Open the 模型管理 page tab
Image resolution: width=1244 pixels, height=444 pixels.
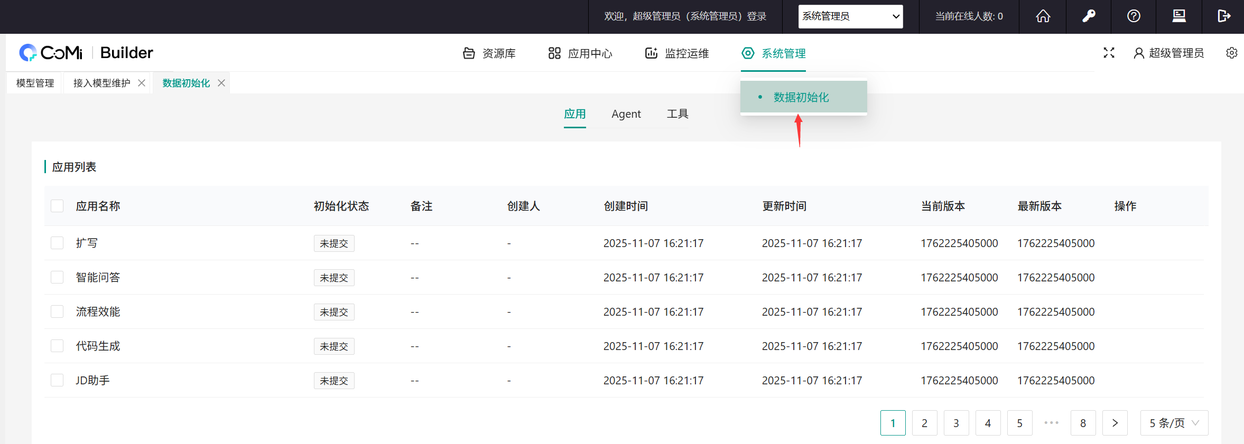tap(35, 83)
